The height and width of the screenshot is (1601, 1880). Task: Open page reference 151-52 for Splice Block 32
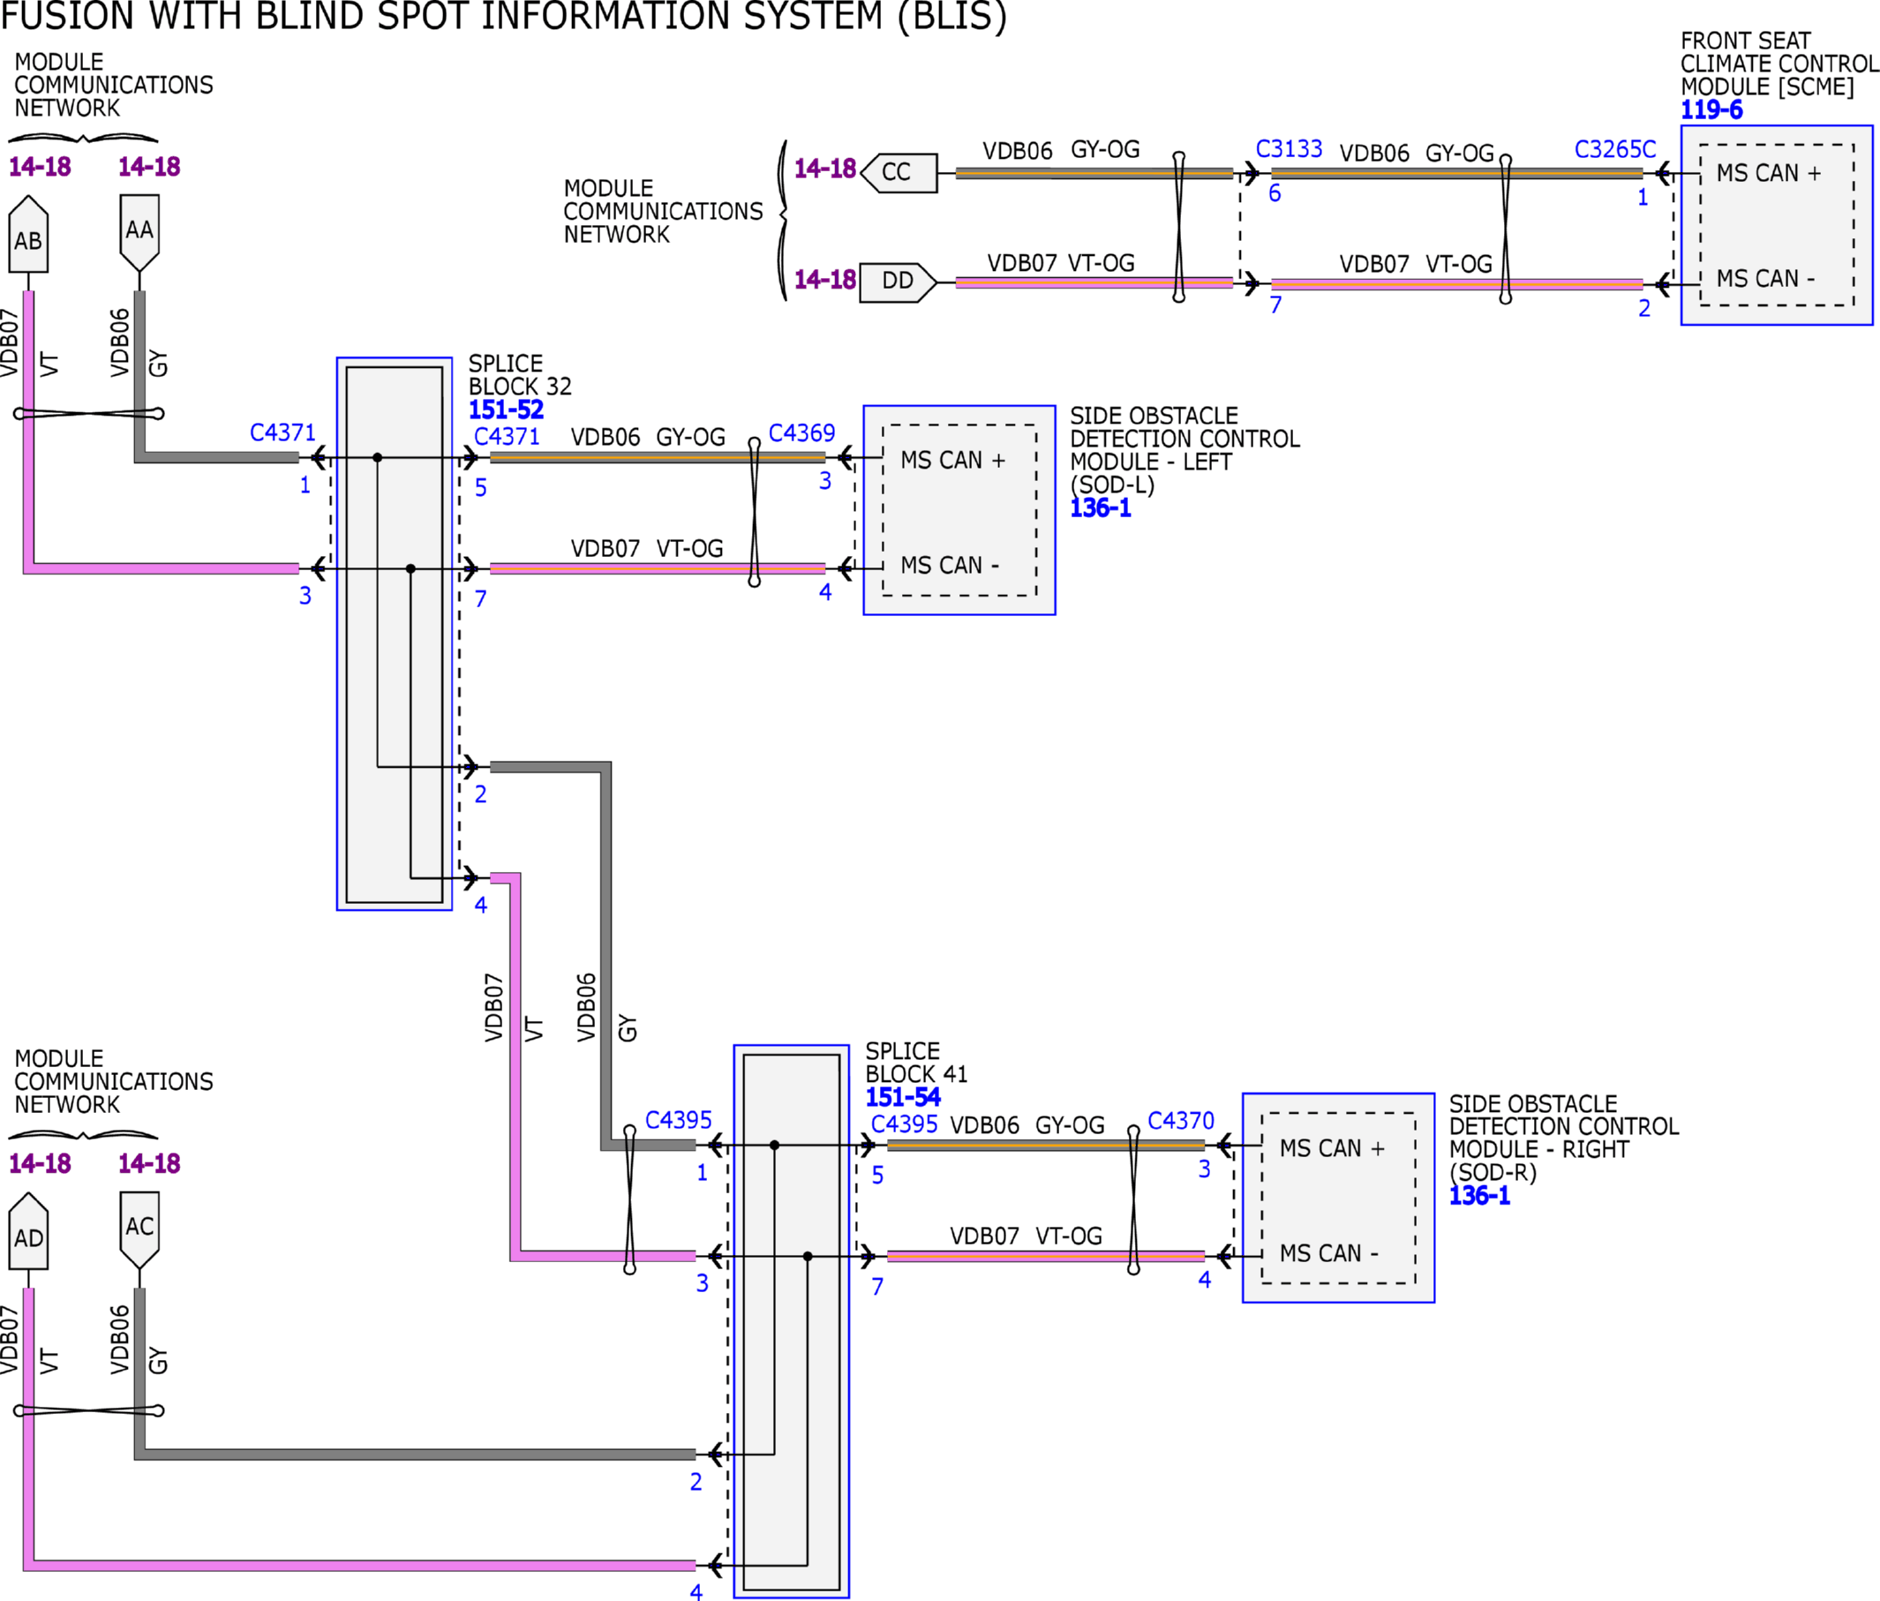(506, 410)
